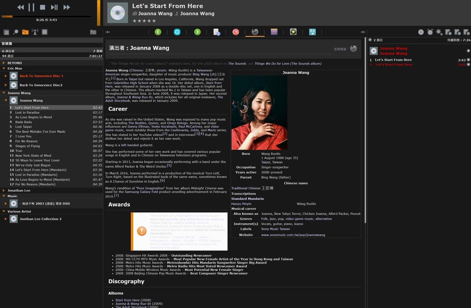471x308 pixels.
Task: Click the now playing album cover disc
Action: (x=118, y=13)
